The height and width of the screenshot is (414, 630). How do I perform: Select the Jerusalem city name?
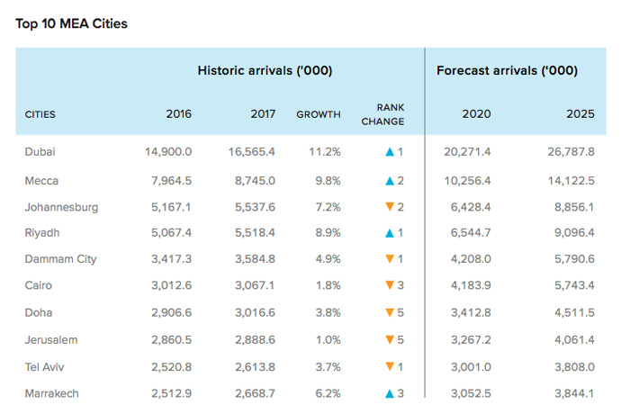tap(51, 340)
